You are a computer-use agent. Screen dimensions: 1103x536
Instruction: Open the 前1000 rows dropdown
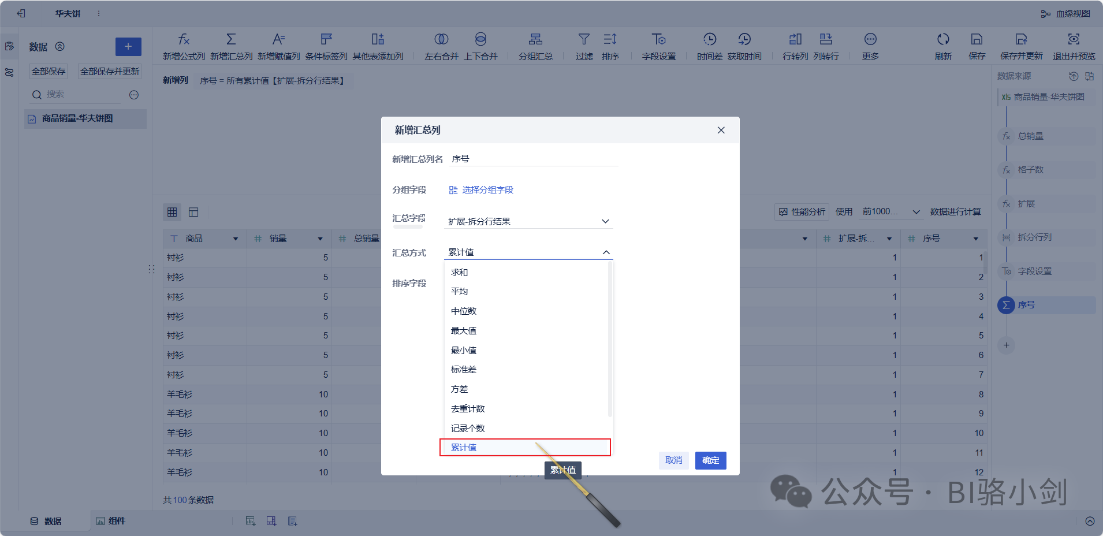(890, 212)
